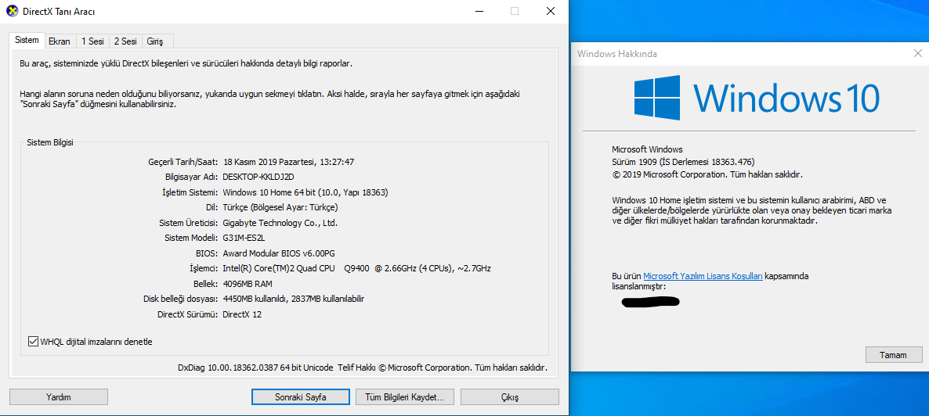Click the © 2019 Microsoft Corporation line

click(x=707, y=175)
